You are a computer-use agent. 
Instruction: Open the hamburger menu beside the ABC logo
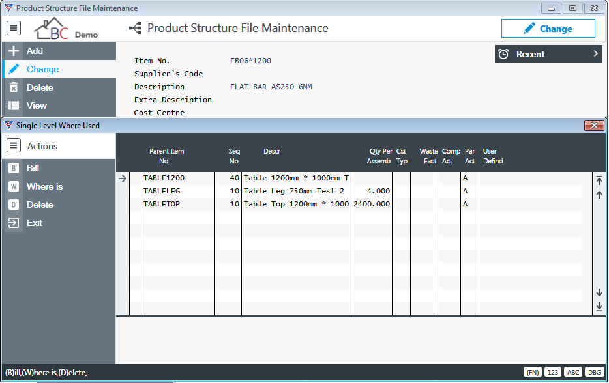[x=14, y=28]
